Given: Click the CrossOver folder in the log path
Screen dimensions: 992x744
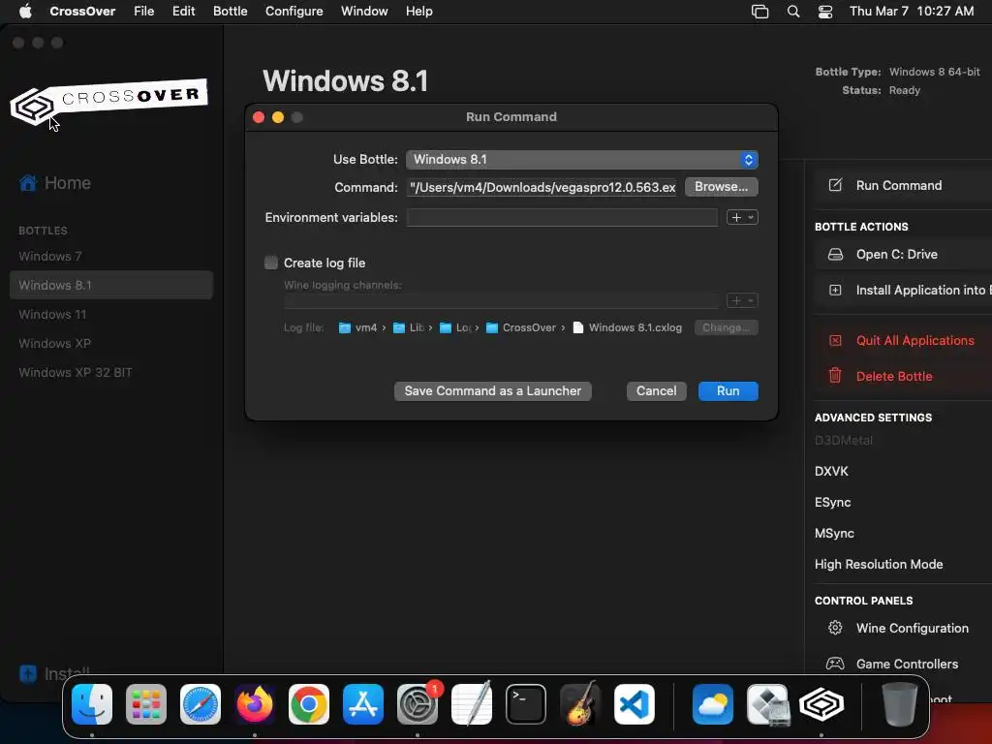Looking at the screenshot, I should [520, 327].
